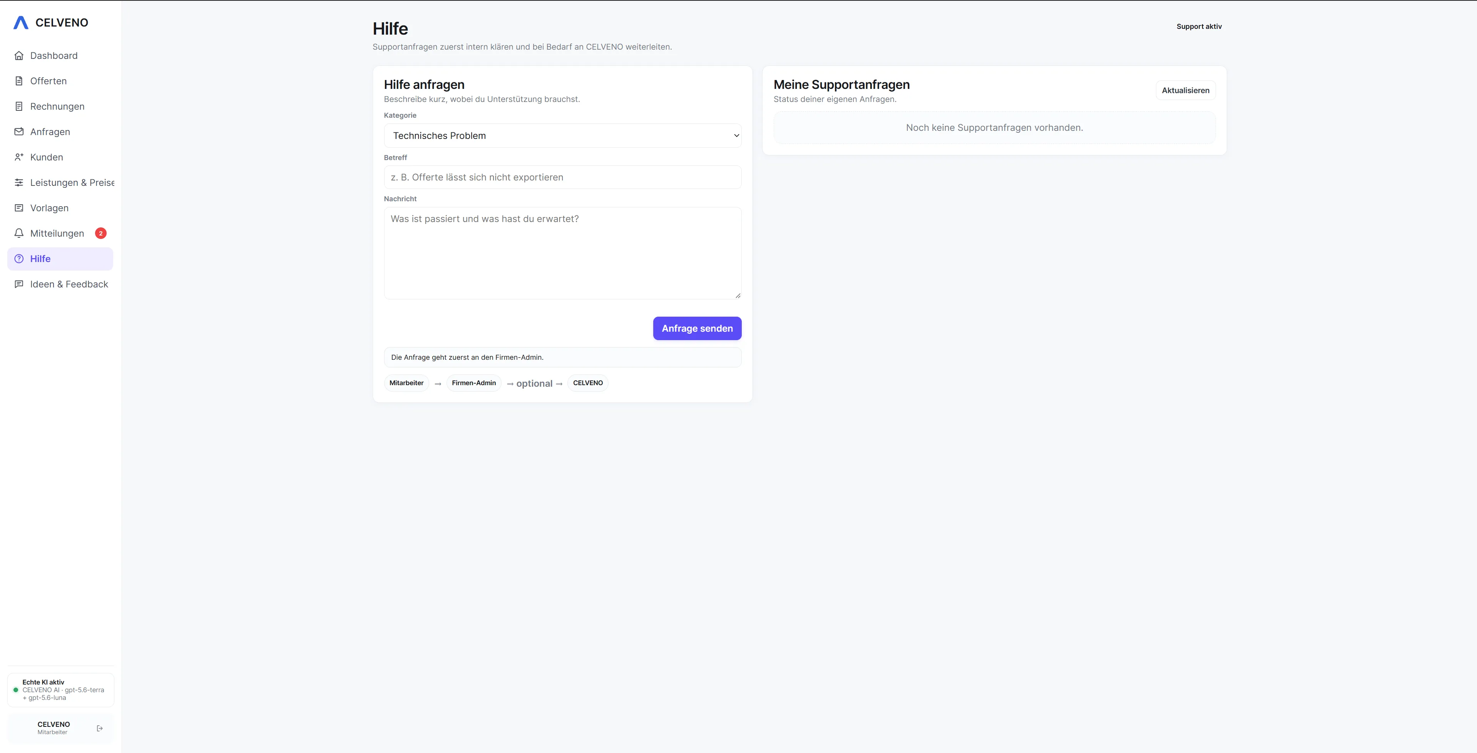The width and height of the screenshot is (1477, 753).
Task: Click the CELVENO logo icon
Action: point(21,22)
